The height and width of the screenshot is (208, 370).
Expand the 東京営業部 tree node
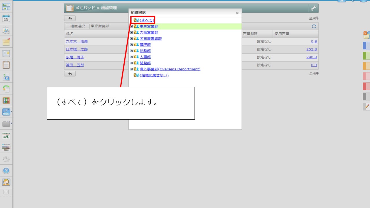point(131,26)
